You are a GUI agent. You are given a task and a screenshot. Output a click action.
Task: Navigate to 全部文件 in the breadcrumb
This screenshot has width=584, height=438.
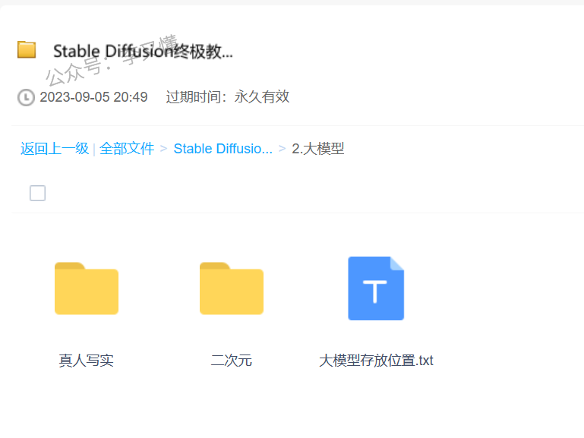click(127, 149)
